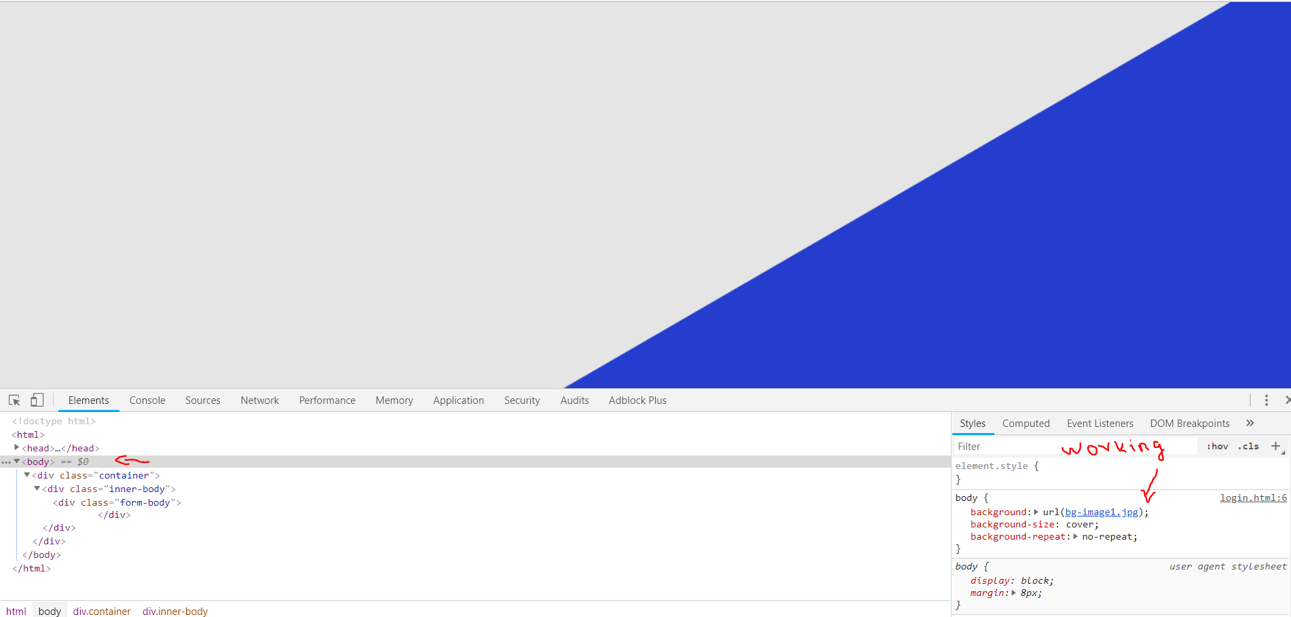Open the Network panel tab
The height and width of the screenshot is (617, 1291).
pos(260,400)
